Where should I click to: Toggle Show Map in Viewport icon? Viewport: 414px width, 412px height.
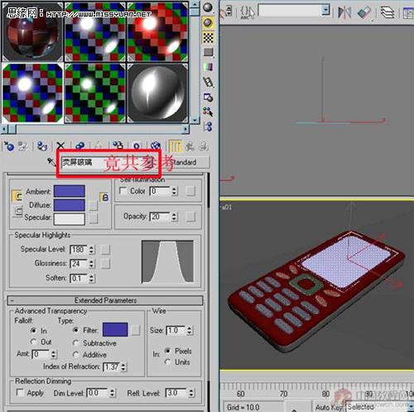coord(156,146)
